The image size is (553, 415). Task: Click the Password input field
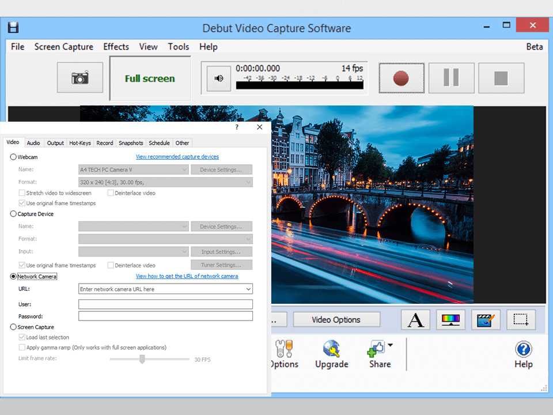(165, 316)
